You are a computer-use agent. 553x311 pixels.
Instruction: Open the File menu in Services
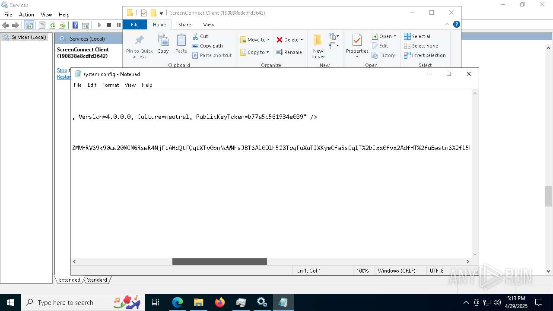[x=8, y=15]
